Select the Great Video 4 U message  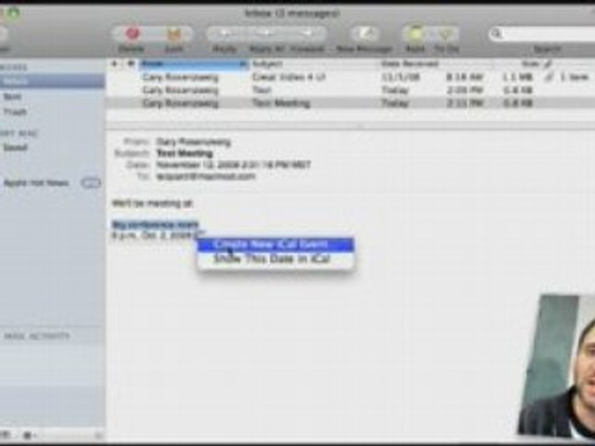350,77
